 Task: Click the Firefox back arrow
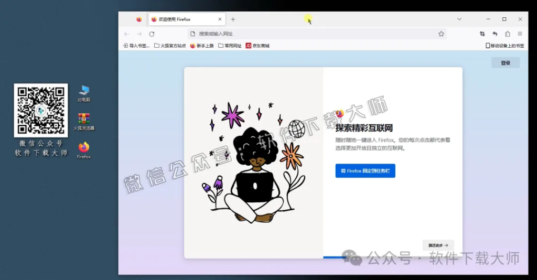pyautogui.click(x=127, y=34)
